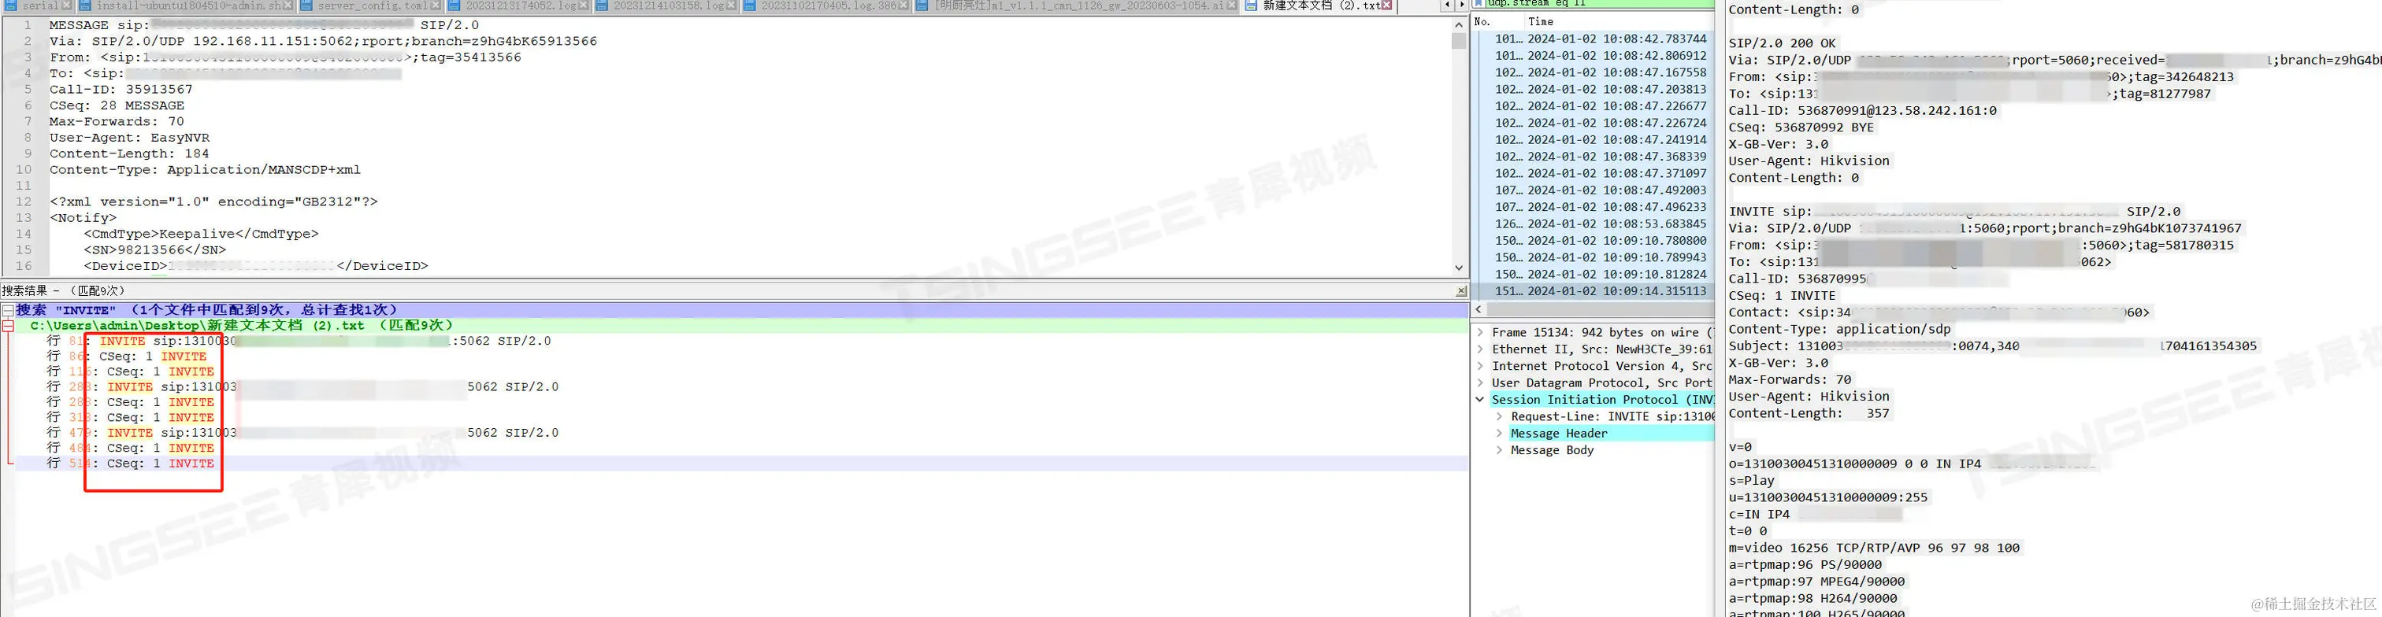Select packet at 10:08:53.683845
This screenshot has height=617, width=2382.
[x=1592, y=224]
